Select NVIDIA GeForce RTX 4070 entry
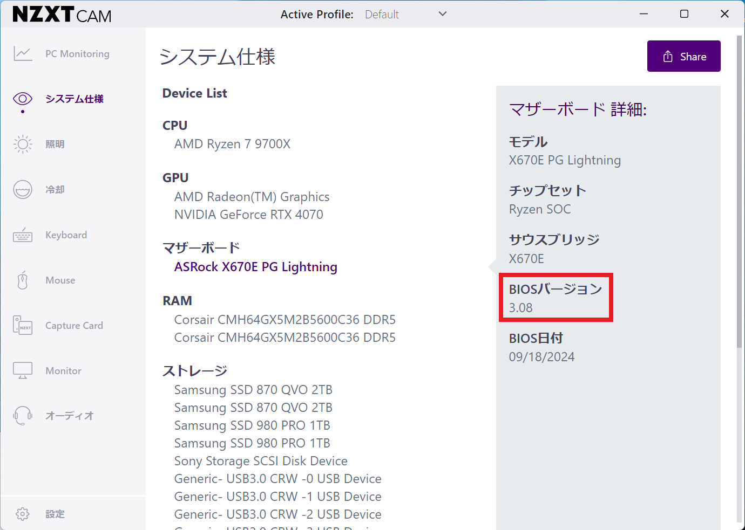Viewport: 745px width, 530px height. click(x=248, y=215)
